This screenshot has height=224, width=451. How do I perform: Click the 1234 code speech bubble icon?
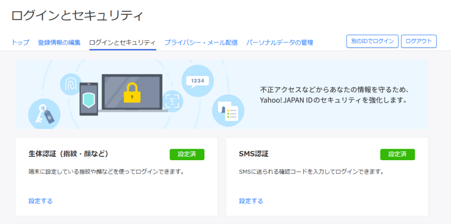click(x=197, y=81)
